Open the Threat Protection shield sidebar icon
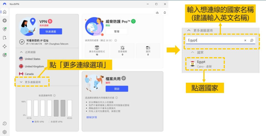This screenshot has width=266, height=136. coord(4,29)
